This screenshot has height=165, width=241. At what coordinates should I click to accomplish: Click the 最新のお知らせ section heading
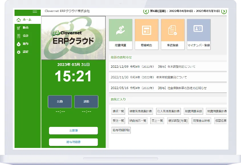click(121, 57)
